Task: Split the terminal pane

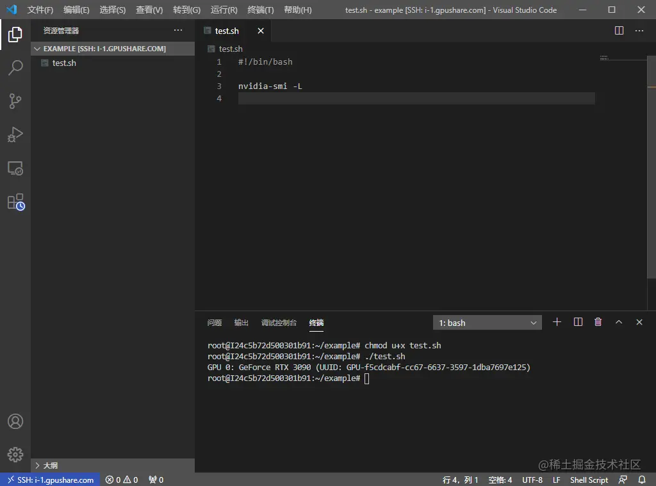Action: click(578, 322)
